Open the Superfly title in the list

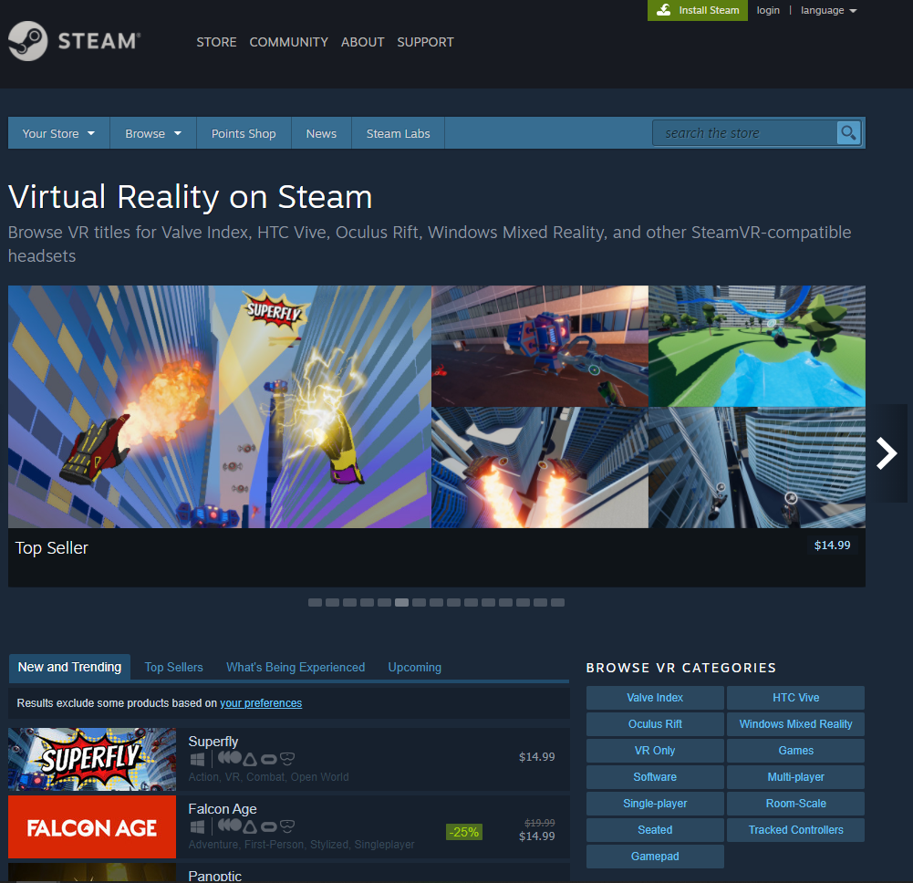(213, 742)
